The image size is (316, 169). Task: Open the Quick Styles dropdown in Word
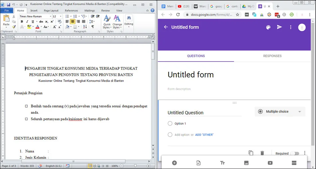[x=107, y=22]
